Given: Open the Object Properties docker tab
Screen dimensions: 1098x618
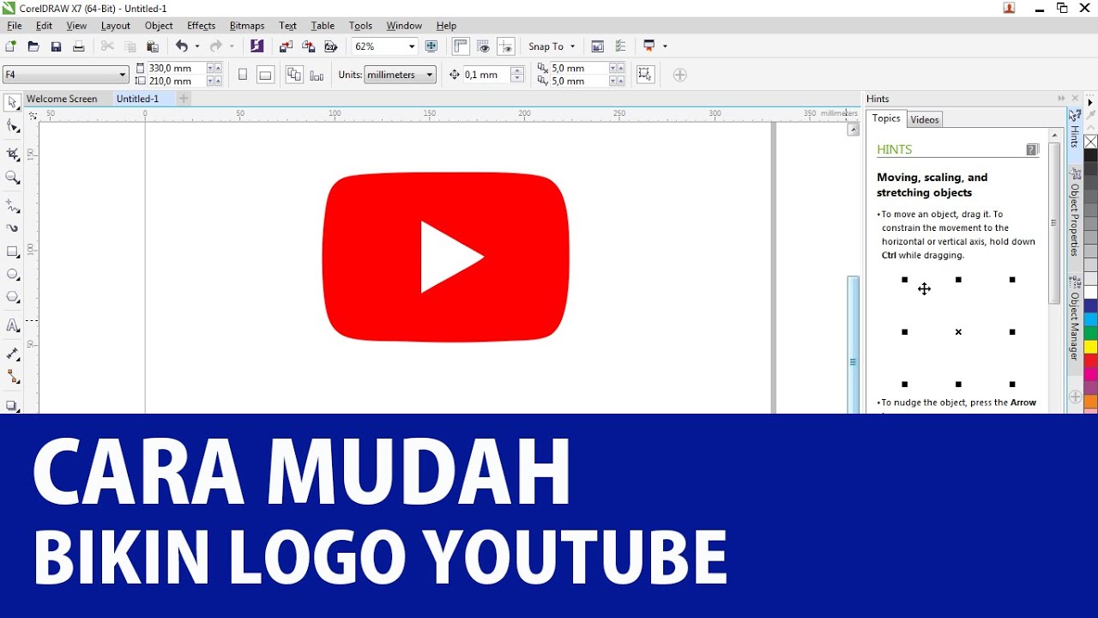Looking at the screenshot, I should 1075,213.
